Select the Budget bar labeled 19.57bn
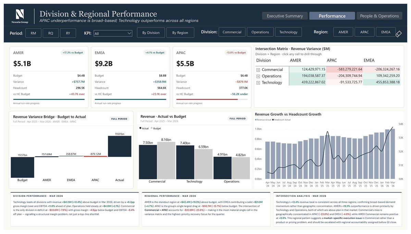 coord(23,167)
